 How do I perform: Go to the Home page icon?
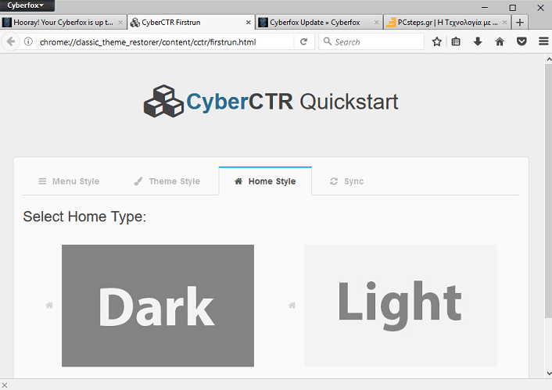point(500,42)
